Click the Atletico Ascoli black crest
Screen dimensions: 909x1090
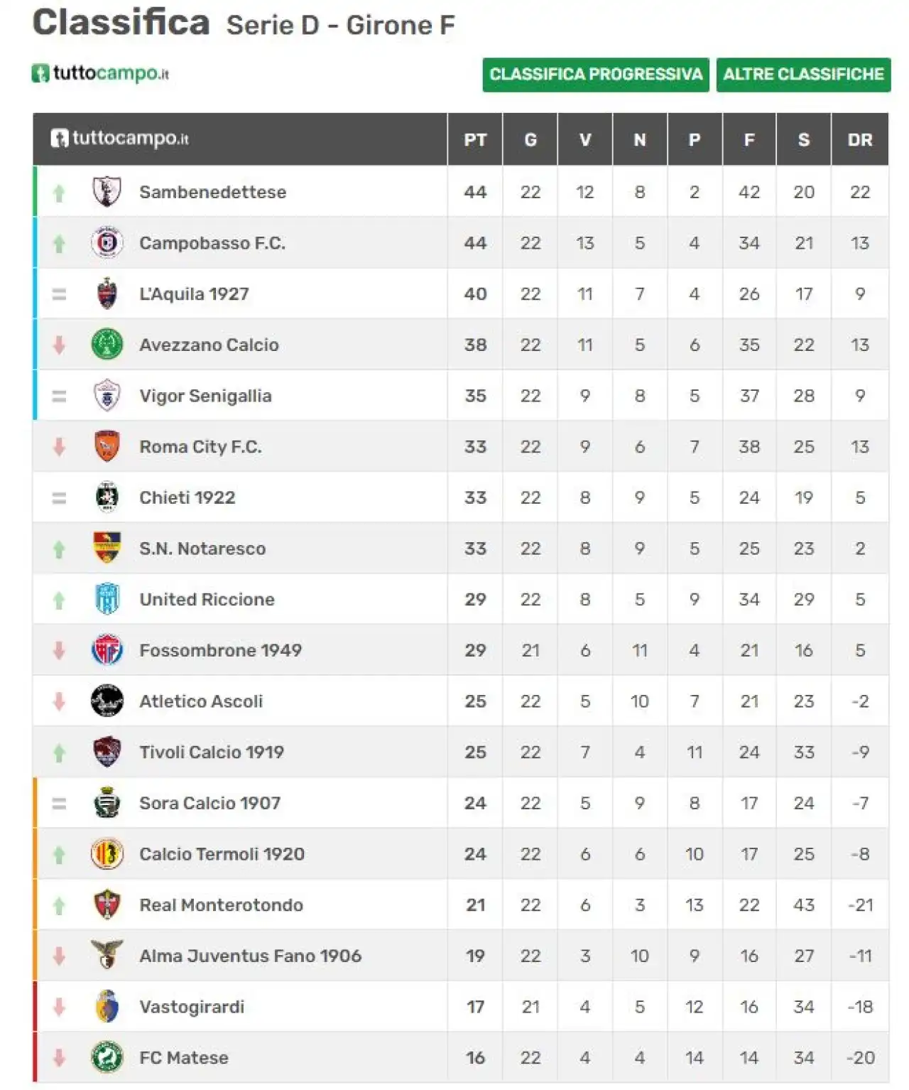(107, 701)
